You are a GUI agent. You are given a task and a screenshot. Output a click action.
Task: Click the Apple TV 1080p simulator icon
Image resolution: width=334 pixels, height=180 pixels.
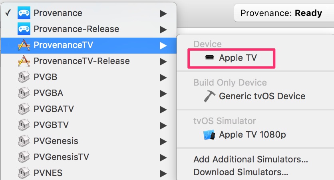pyautogui.click(x=209, y=134)
